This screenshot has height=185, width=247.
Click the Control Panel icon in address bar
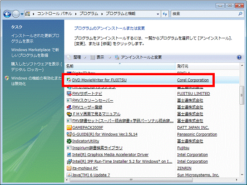tap(28, 14)
